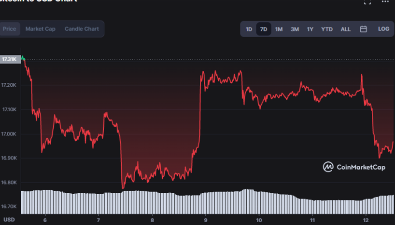Click the USD currency label
395x225 pixels.
(x=9, y=219)
